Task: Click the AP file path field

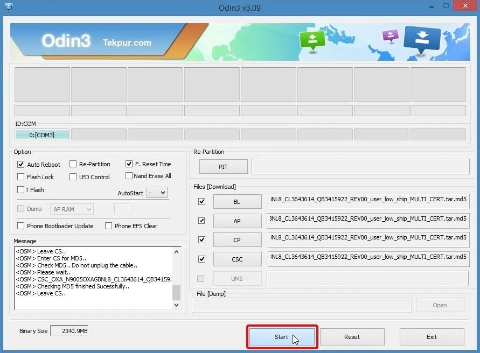Action: pyautogui.click(x=368, y=221)
